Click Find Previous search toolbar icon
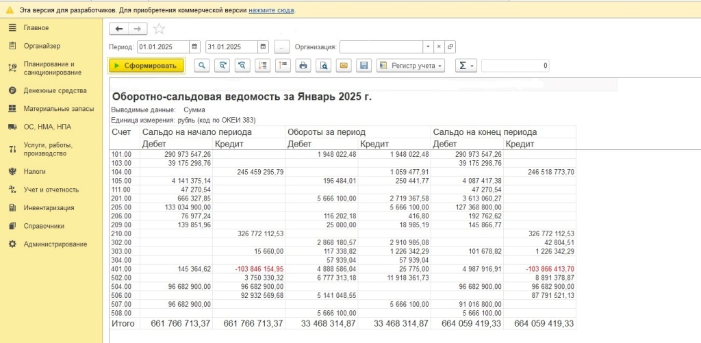The image size is (701, 343). [x=242, y=66]
